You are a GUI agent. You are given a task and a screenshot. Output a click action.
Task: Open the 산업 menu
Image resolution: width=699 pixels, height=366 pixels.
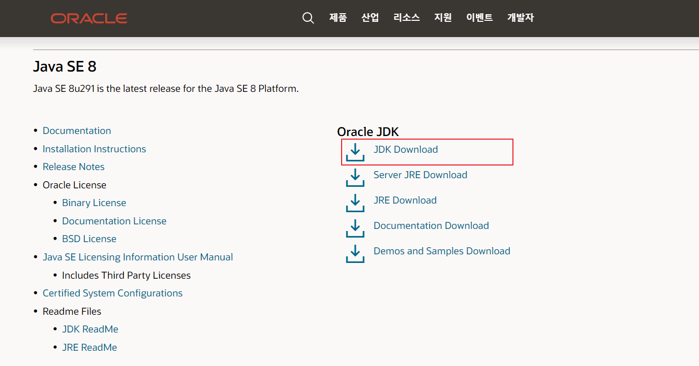370,18
